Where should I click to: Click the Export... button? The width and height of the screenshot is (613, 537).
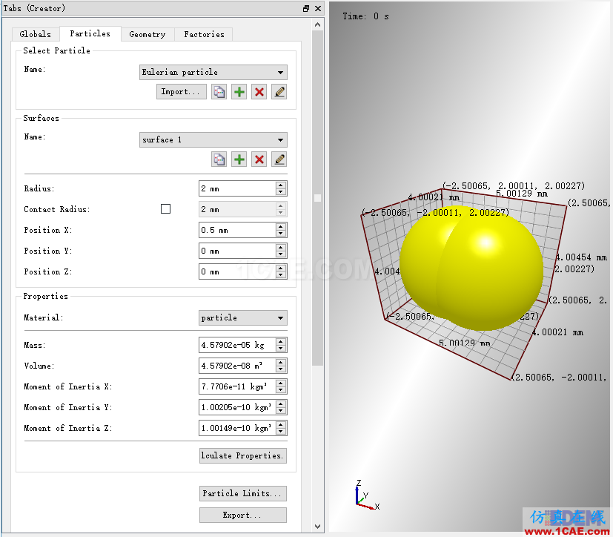coord(243,515)
